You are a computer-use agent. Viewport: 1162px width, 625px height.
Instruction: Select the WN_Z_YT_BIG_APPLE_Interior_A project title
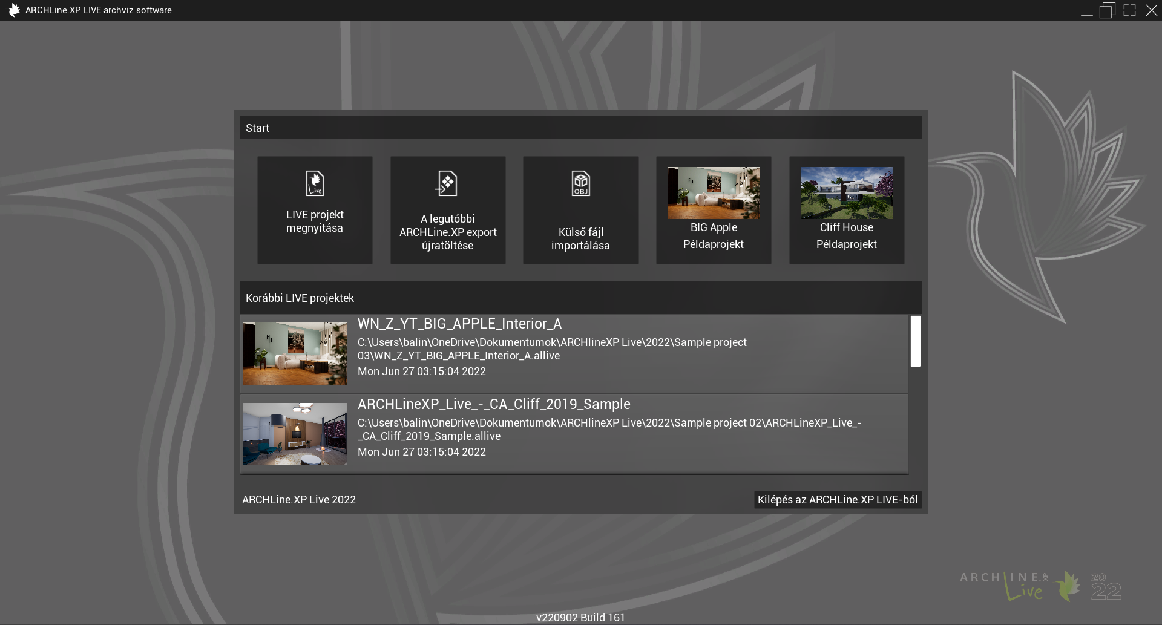click(x=459, y=324)
